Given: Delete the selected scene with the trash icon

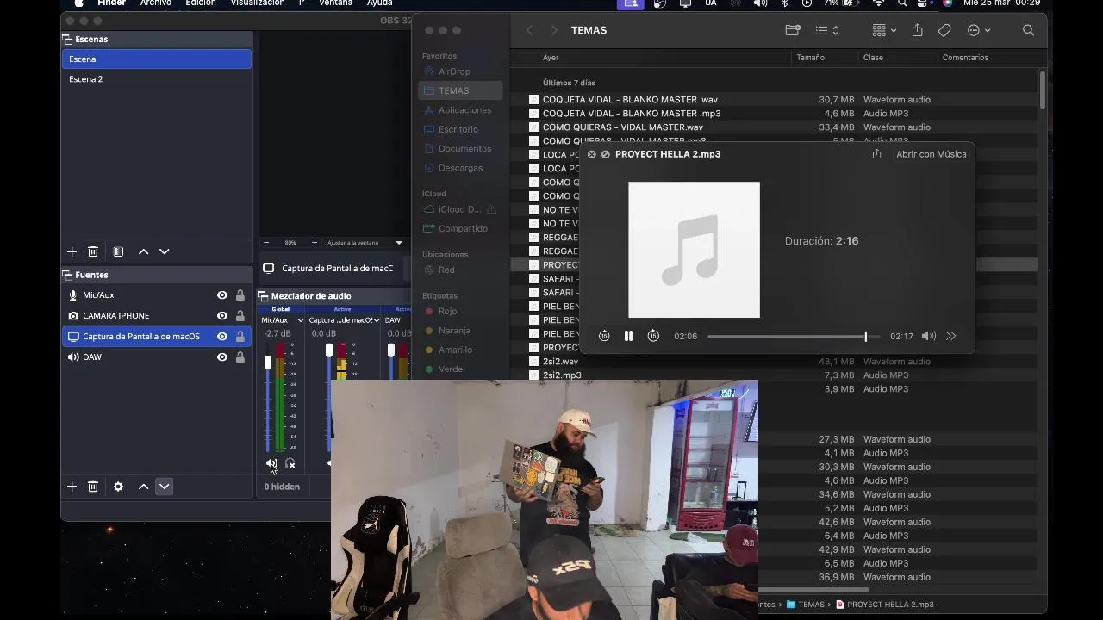Looking at the screenshot, I should coord(93,251).
